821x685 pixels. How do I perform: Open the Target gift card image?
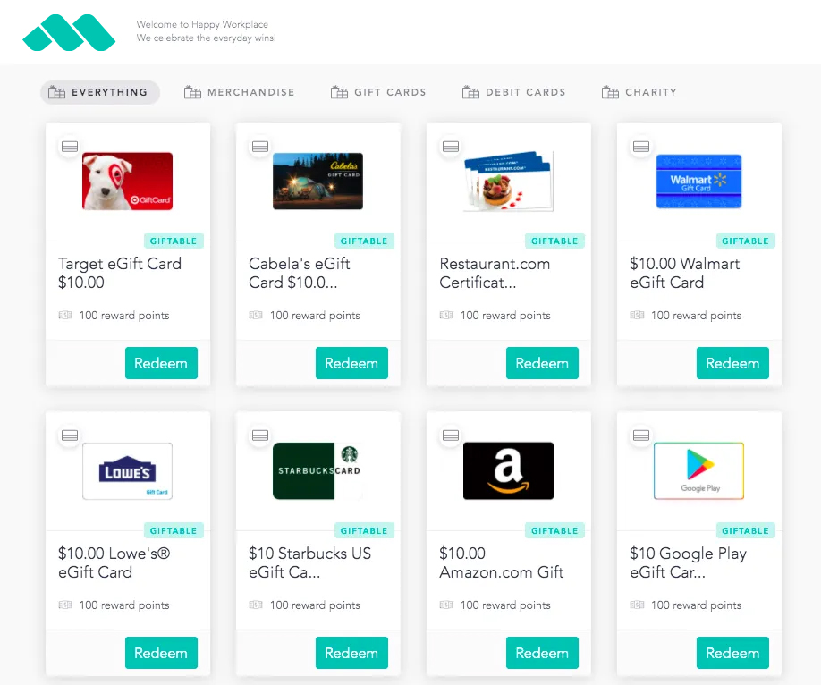tap(127, 182)
